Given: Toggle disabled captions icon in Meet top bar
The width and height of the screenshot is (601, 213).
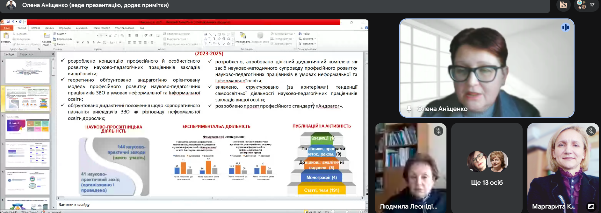Looking at the screenshot, I should [563, 5].
